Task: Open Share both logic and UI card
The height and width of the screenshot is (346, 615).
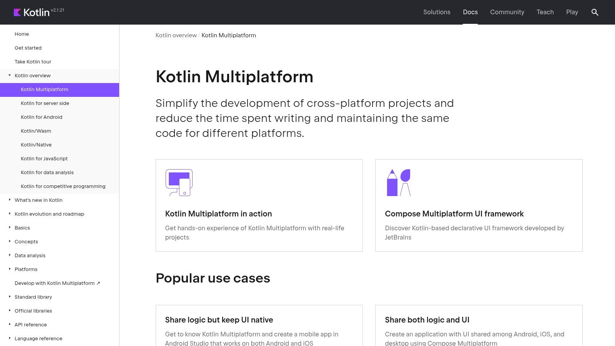Action: tap(479, 326)
